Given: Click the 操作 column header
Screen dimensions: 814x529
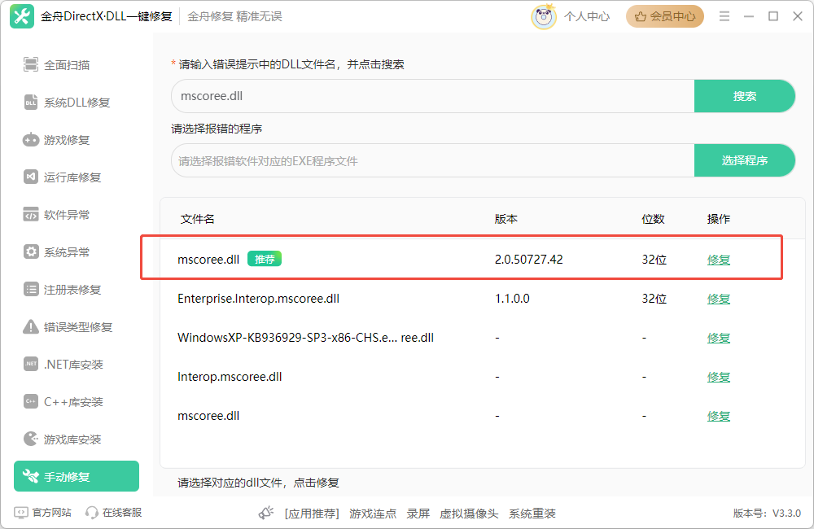Looking at the screenshot, I should pyautogui.click(x=719, y=219).
